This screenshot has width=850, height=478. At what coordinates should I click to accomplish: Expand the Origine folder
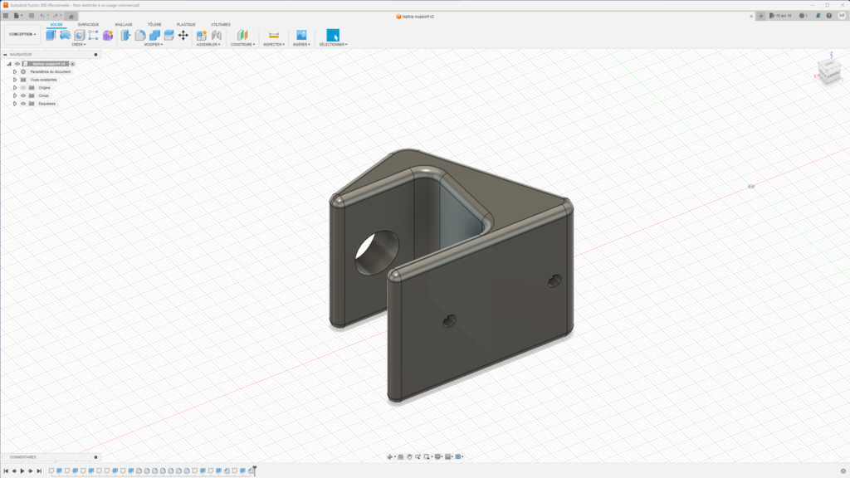15,88
